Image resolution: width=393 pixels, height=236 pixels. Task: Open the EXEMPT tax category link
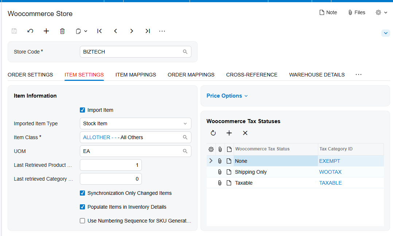click(x=330, y=161)
